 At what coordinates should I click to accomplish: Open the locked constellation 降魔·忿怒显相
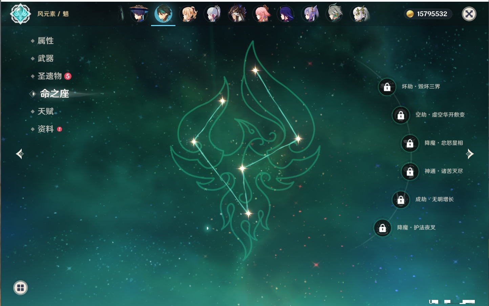[x=410, y=143]
